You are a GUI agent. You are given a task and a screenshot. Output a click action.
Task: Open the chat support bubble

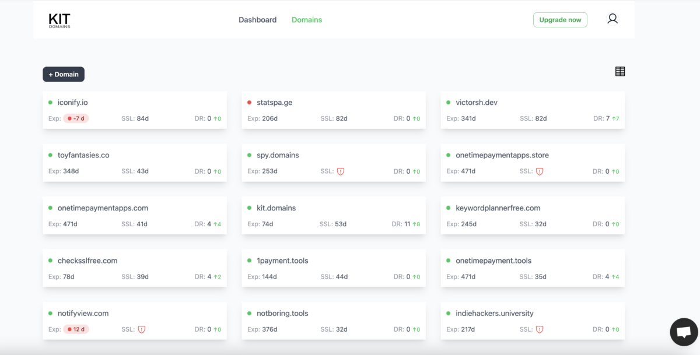click(x=684, y=332)
